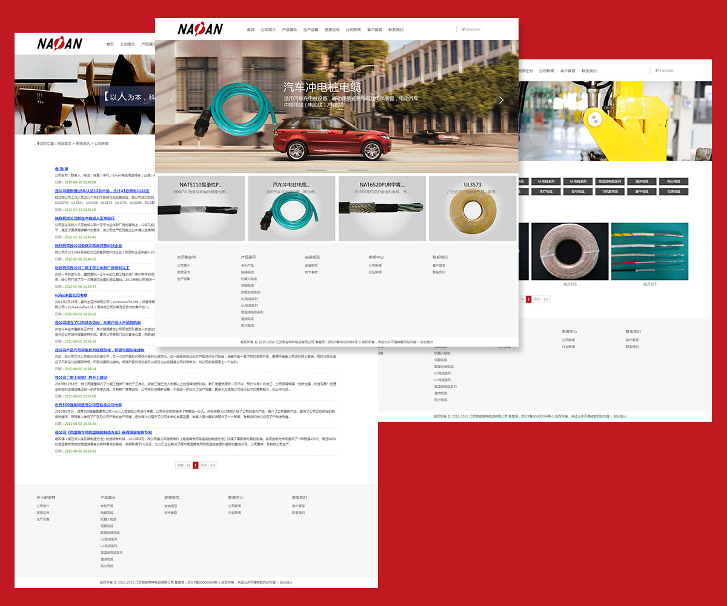View the UL5107 product image

[x=649, y=251]
